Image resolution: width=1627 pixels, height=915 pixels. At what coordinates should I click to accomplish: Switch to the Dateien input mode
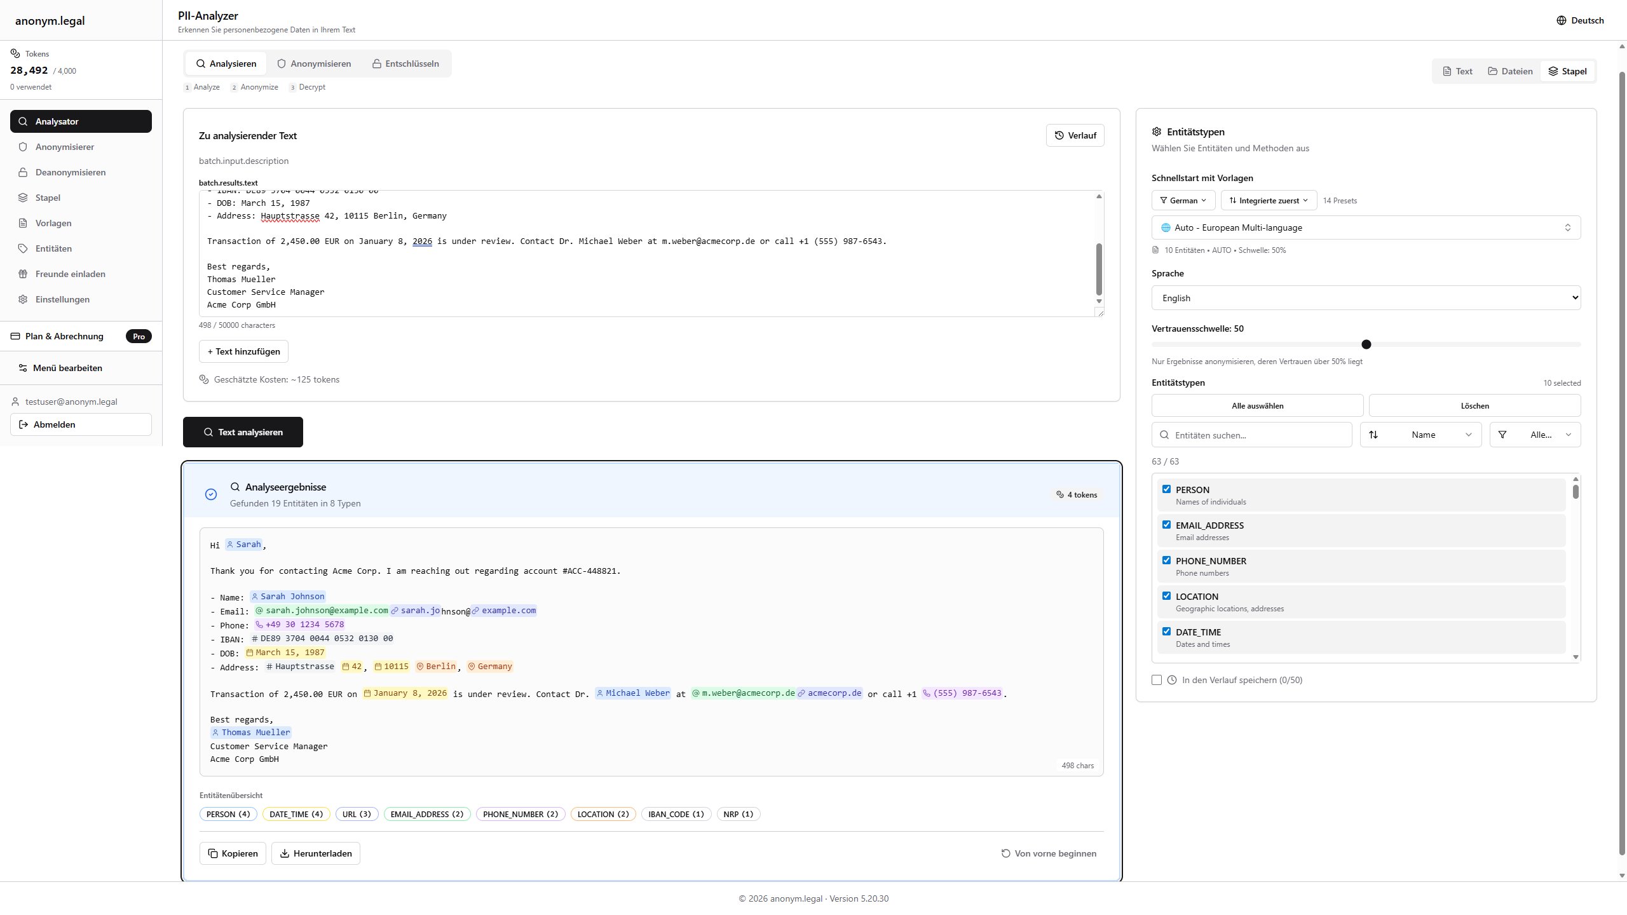tap(1511, 71)
